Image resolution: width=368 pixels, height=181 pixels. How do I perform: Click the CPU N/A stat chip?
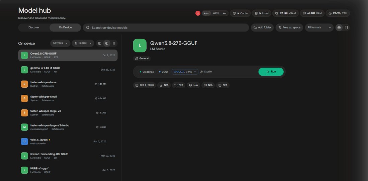pos(193,85)
